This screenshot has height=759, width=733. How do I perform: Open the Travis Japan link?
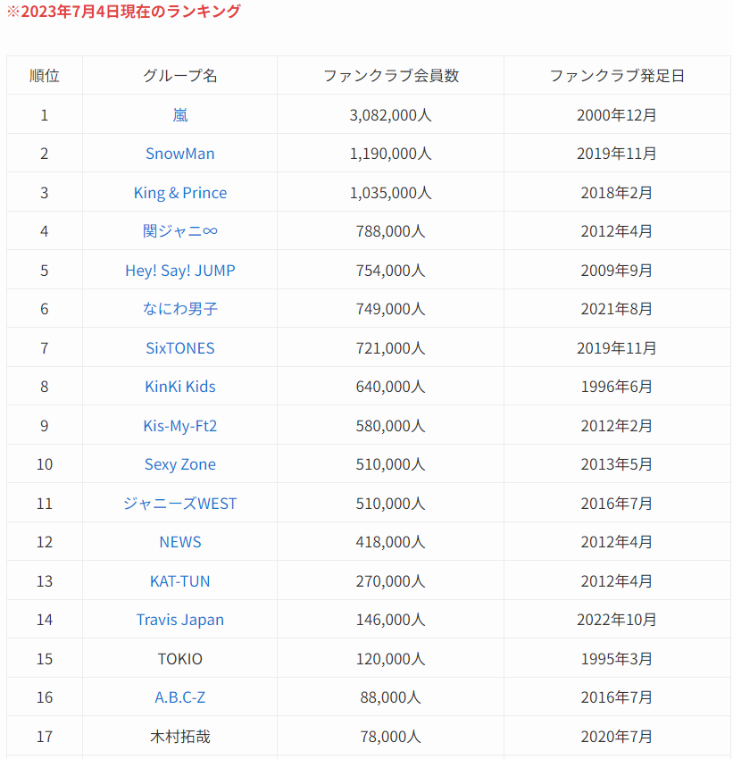[x=179, y=620]
